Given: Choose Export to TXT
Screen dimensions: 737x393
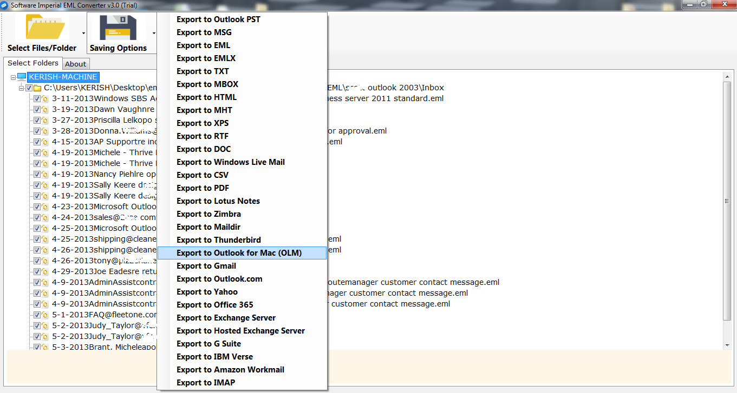Looking at the screenshot, I should [242, 71].
